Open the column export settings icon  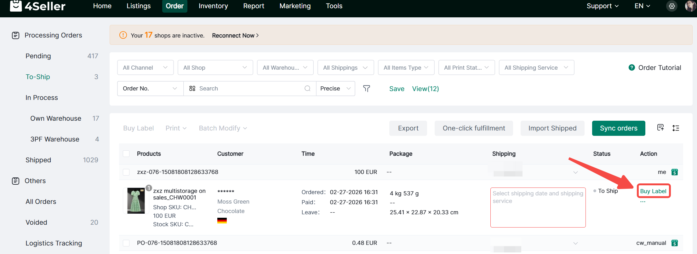660,128
